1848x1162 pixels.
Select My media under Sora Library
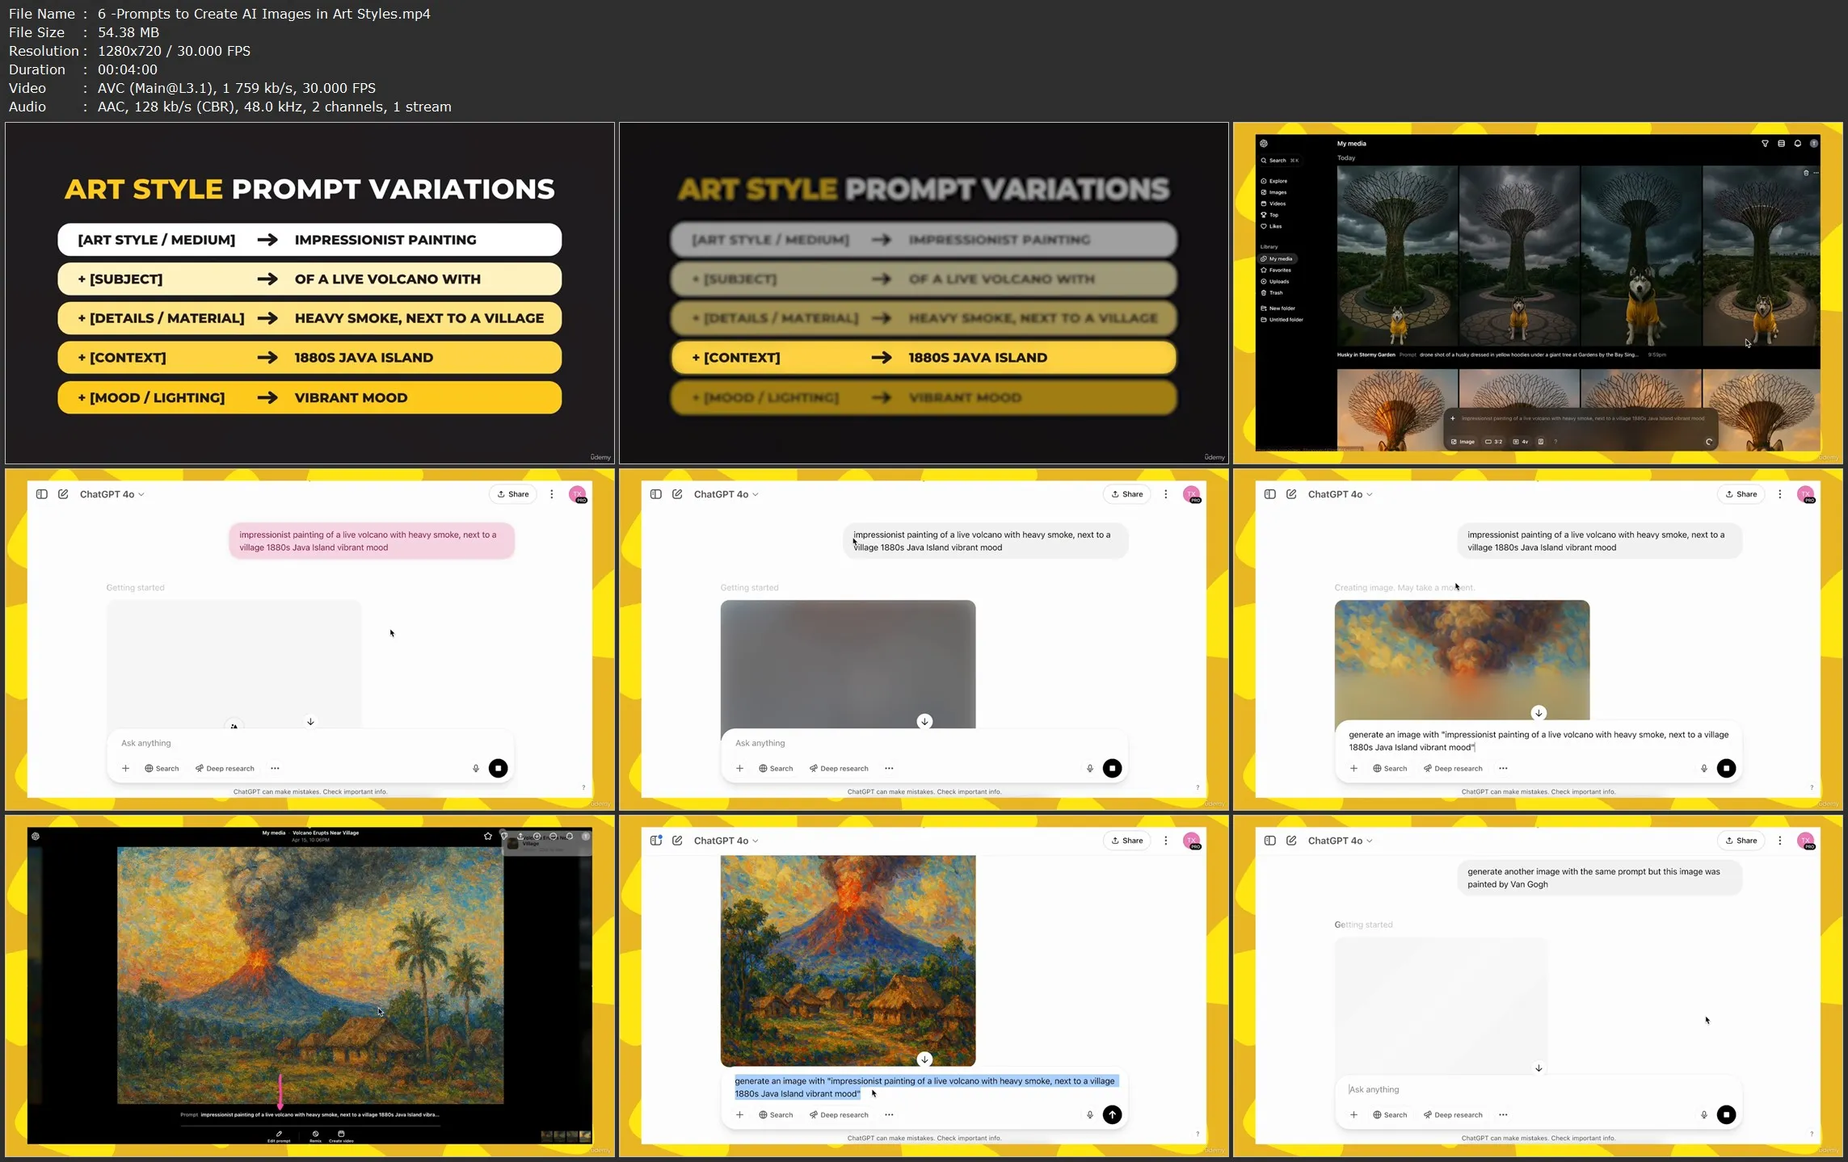coord(1278,258)
